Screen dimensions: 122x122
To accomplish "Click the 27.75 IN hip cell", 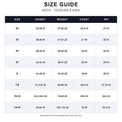I will [x=106, y=85].
